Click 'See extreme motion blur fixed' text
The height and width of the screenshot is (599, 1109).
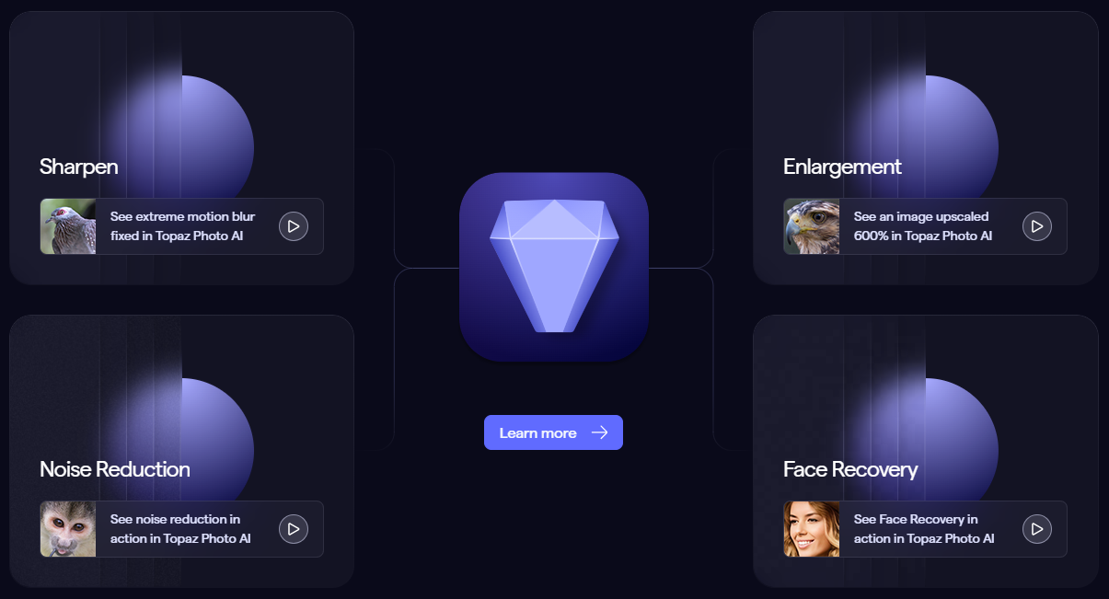click(182, 226)
